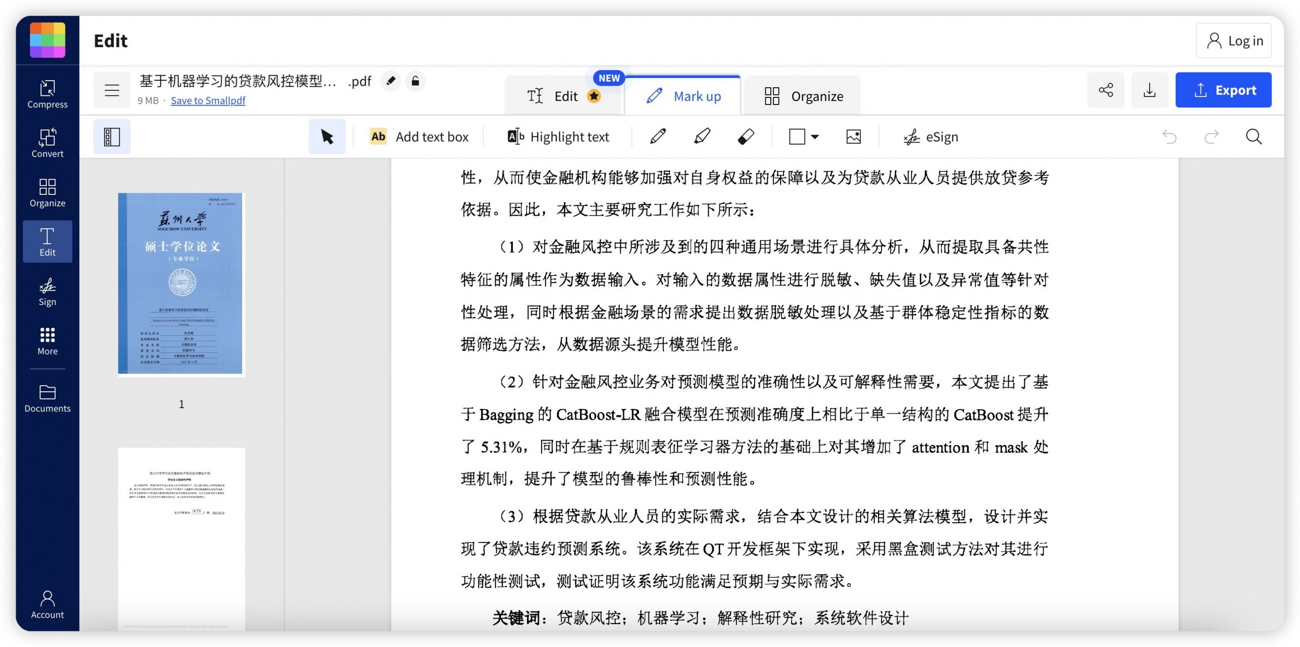Switch to the Organize tab
This screenshot has width=1300, height=647.
click(803, 96)
